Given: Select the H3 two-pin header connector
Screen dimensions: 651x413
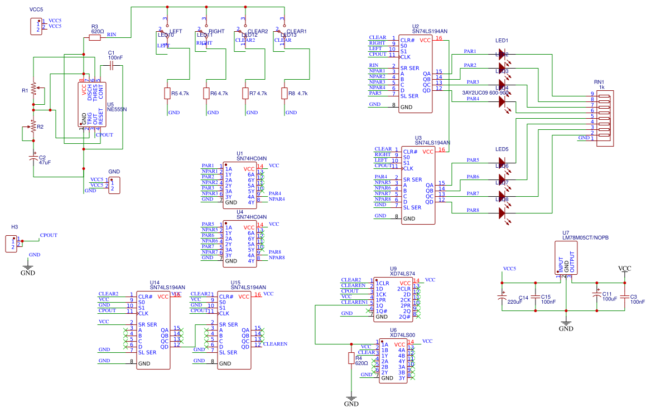Looking at the screenshot, I should [12, 243].
